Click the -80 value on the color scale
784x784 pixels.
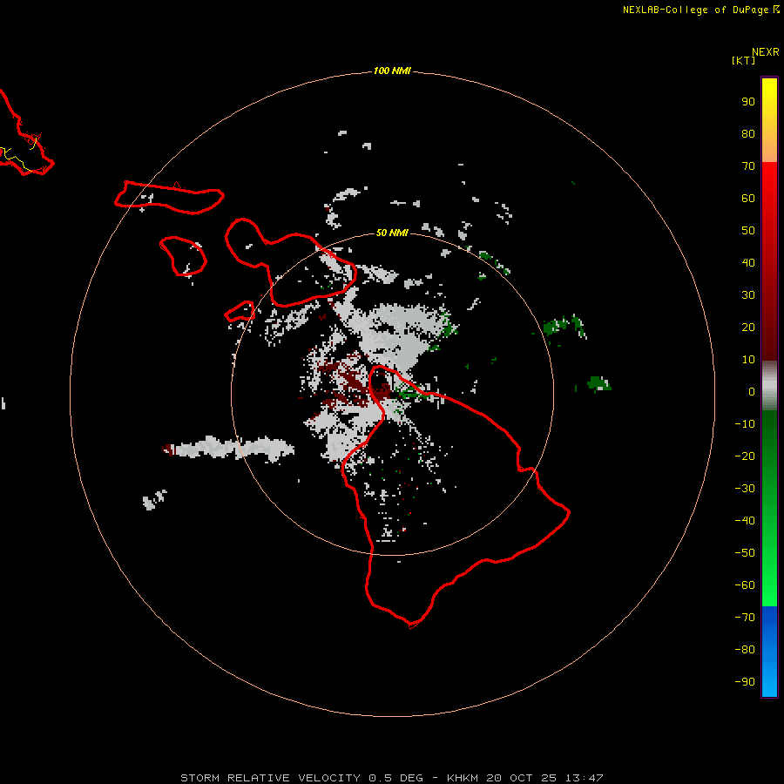click(x=745, y=650)
